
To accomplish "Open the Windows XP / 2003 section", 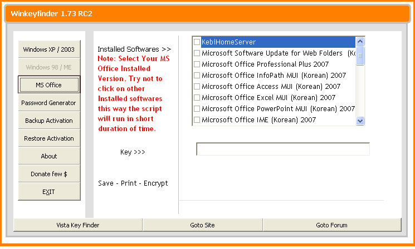I will coord(49,49).
